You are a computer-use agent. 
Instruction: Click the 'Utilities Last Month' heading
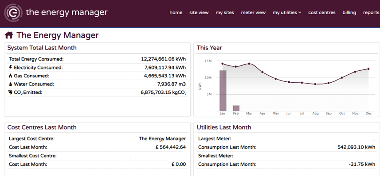[x=224, y=127]
